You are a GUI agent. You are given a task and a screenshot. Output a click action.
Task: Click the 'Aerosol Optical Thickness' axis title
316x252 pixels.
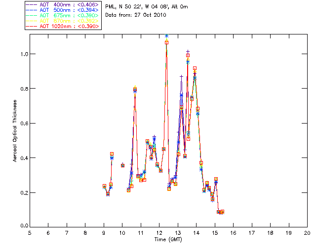pos(15,131)
